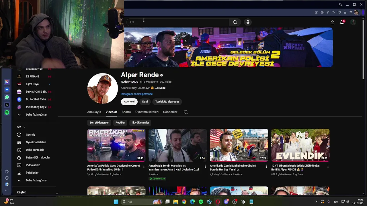Open Chrome from taskbar

click(184, 202)
